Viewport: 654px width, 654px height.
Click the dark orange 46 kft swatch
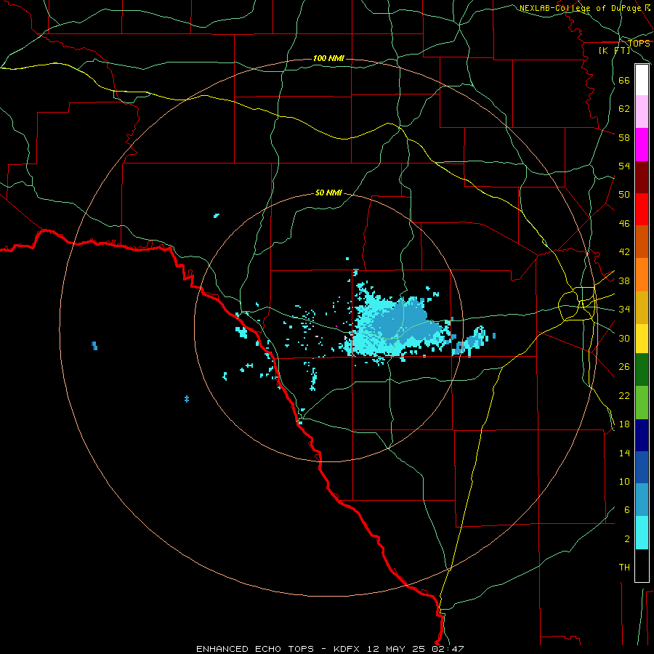pyautogui.click(x=642, y=242)
